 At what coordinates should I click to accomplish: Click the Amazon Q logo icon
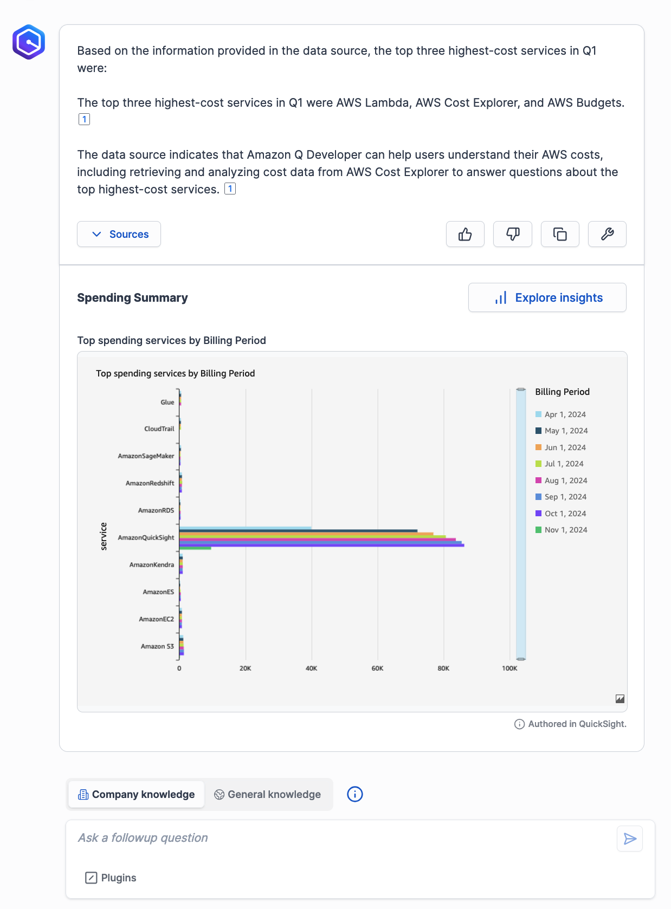click(29, 42)
